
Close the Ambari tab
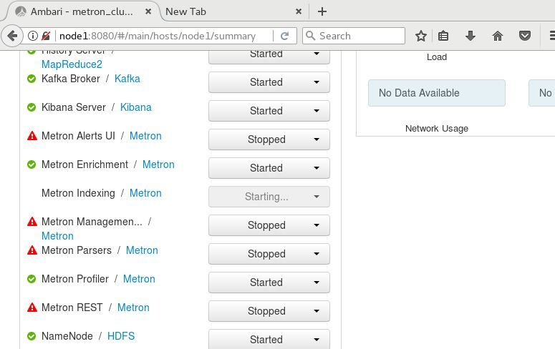(x=148, y=11)
